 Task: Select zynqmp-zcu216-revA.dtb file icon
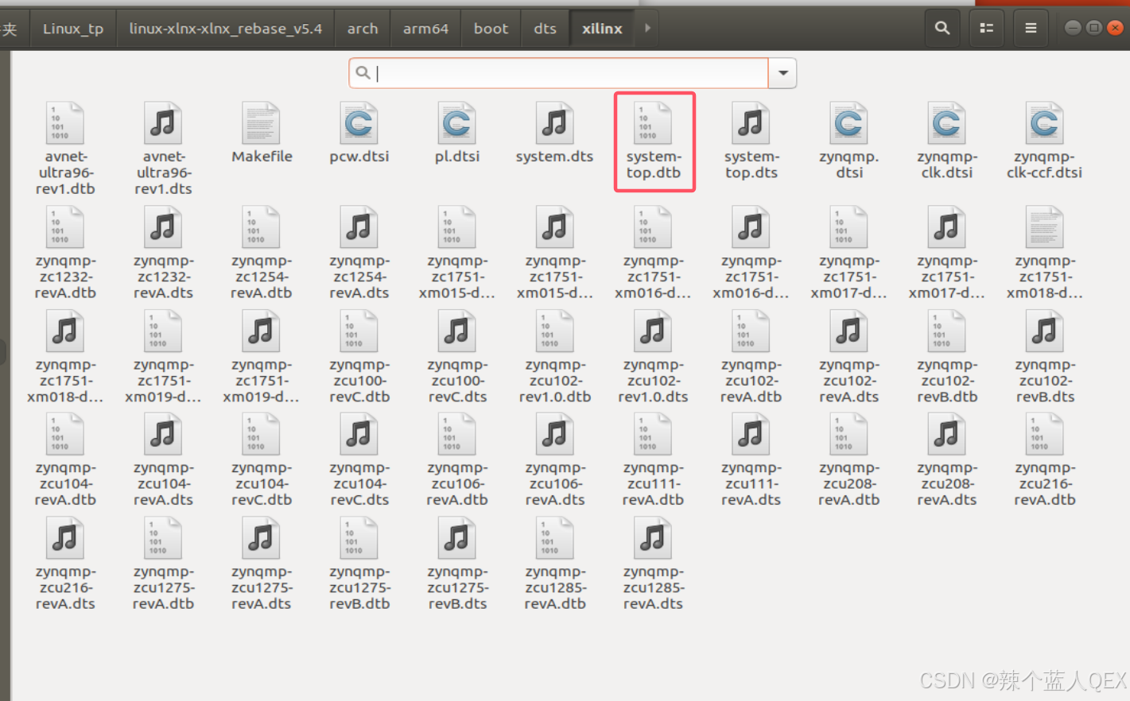(x=1045, y=435)
